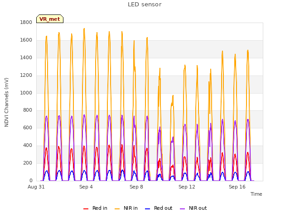This screenshot has width=290, height=217.
Task: Click the 600 y-axis tick label
Action: tap(28, 127)
